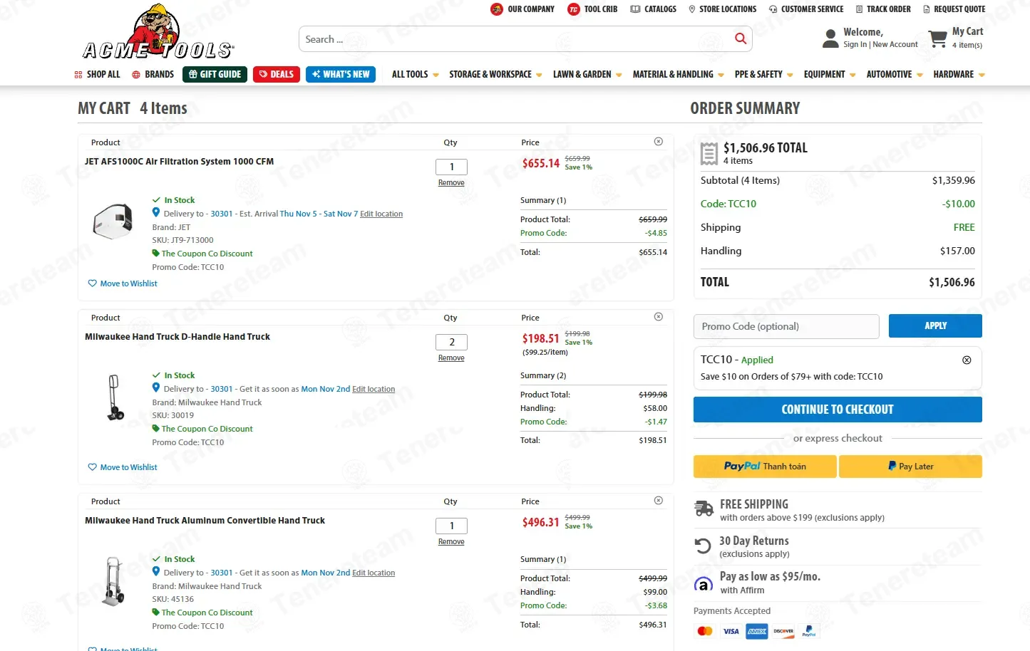Image resolution: width=1030 pixels, height=651 pixels.
Task: Open the My Cart icon
Action: point(938,38)
